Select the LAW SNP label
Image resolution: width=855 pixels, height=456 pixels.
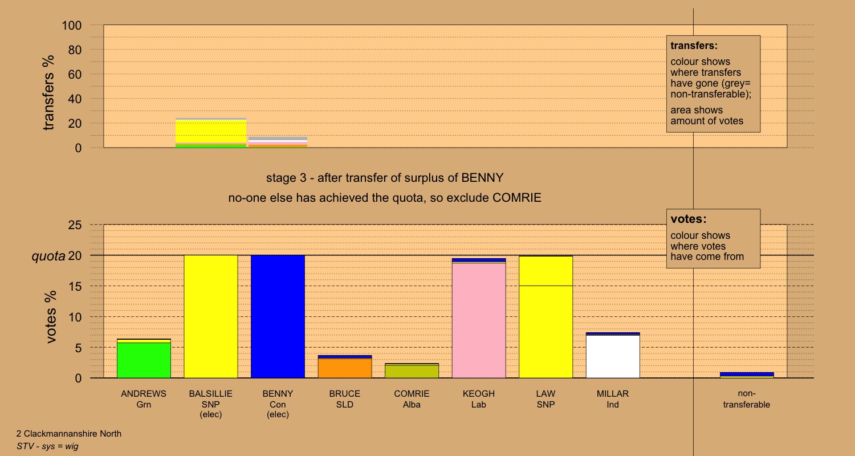click(546, 399)
